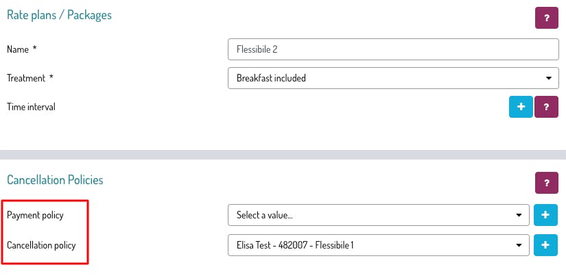The image size is (566, 278).
Task: Click the 'Name *' field label
Action: point(22,49)
